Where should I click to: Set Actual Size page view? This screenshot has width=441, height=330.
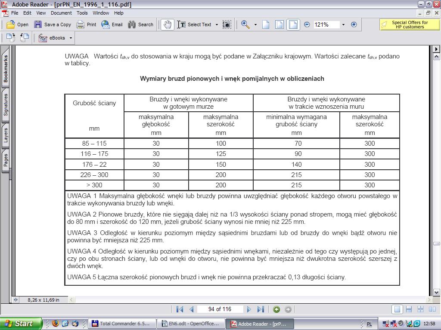coord(266,24)
